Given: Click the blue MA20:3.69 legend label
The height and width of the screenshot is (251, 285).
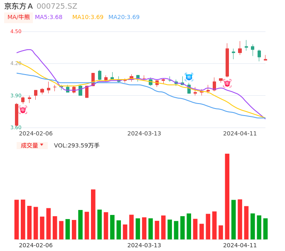Looking at the screenshot, I should (x=124, y=17).
